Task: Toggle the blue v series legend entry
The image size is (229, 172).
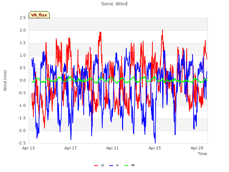Action: click(114, 165)
